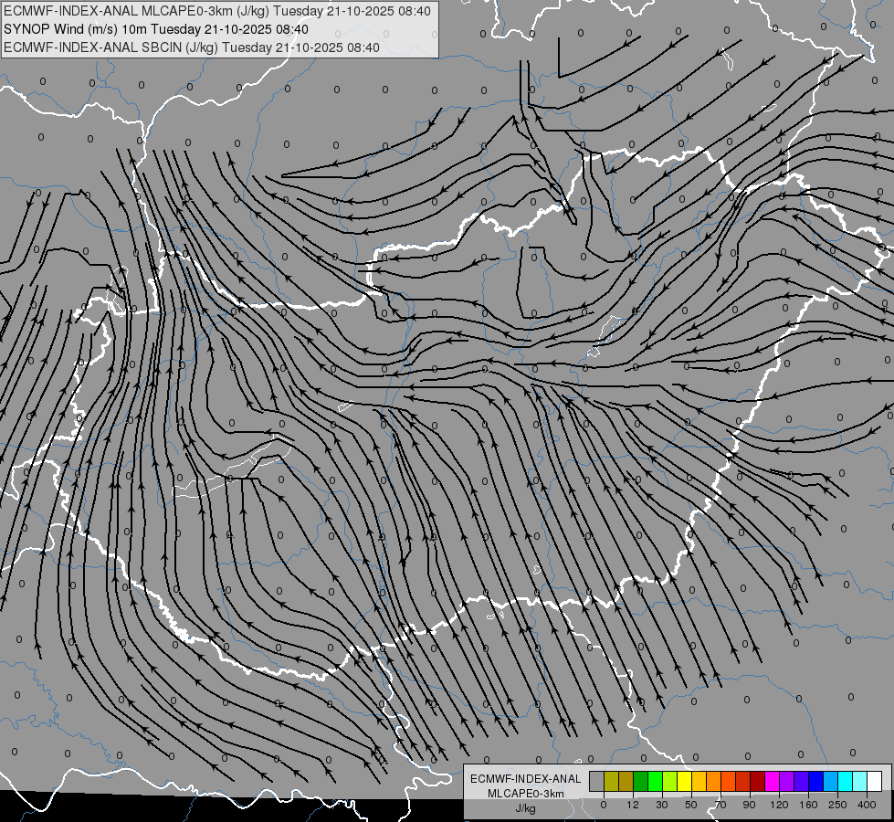Click the legend label 'MLCAPE0-3km'

(525, 794)
